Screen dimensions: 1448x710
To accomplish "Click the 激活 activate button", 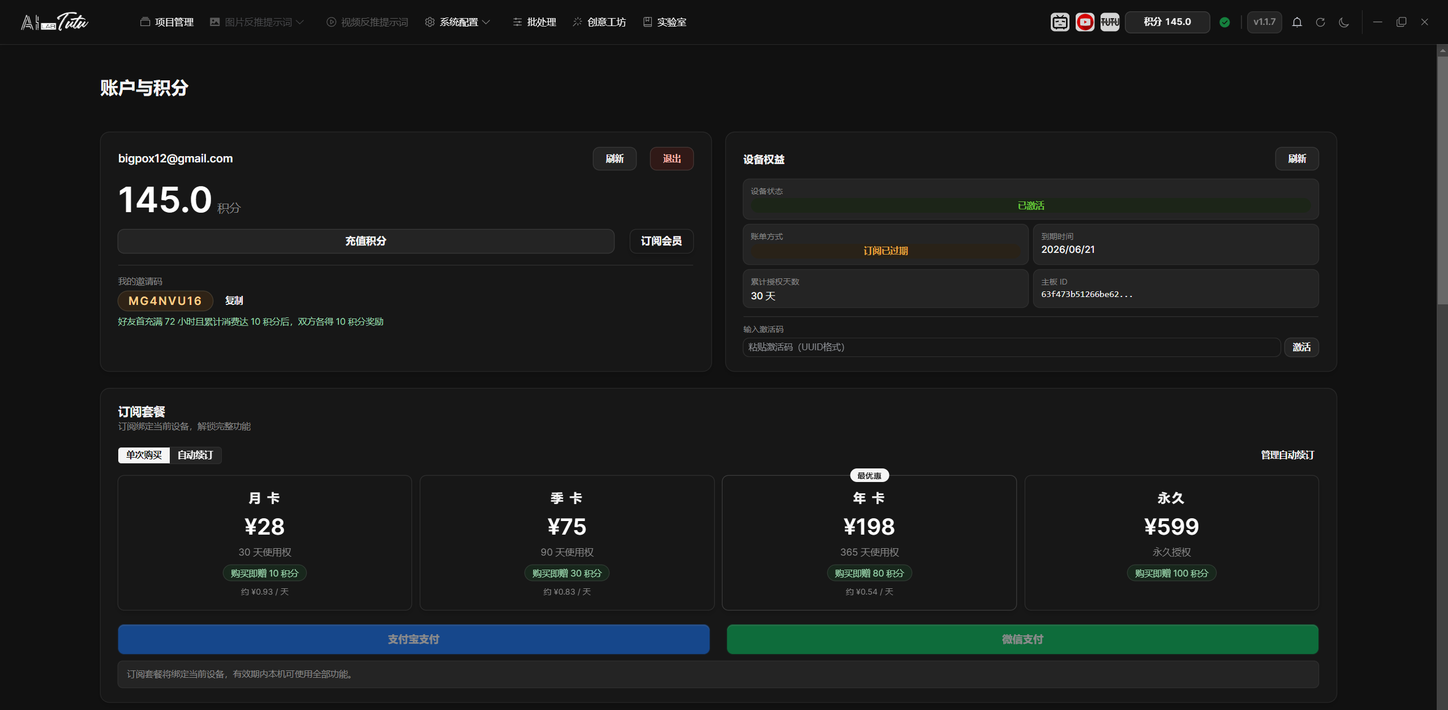I will coord(1301,347).
